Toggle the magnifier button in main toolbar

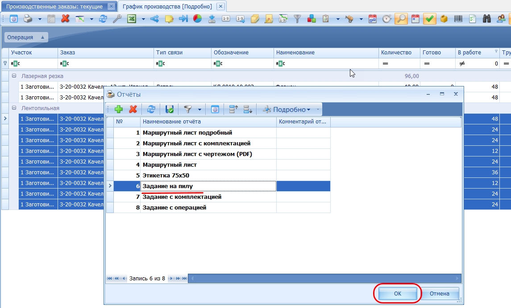click(401, 19)
